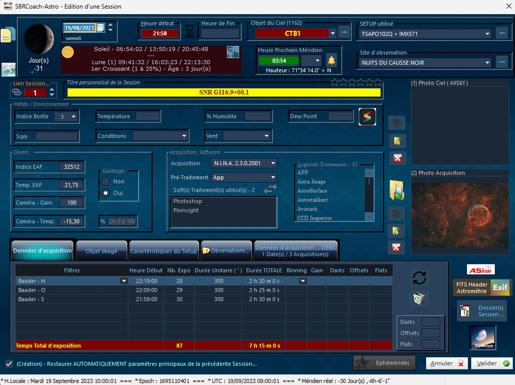Image resolution: width=515 pixels, height=385 pixels.
Task: Swap processing software with arrows icon
Action: 270,189
